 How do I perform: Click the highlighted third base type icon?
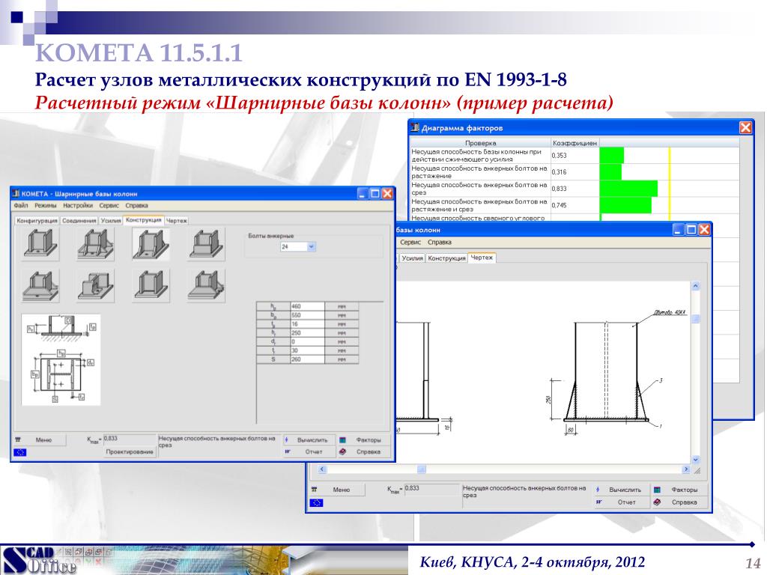pyautogui.click(x=150, y=245)
